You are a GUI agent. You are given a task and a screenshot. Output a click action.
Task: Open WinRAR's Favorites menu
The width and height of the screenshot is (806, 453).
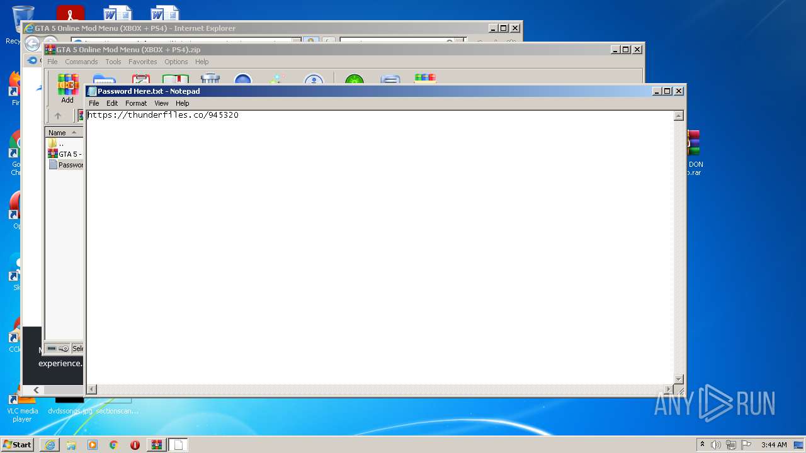pyautogui.click(x=143, y=62)
